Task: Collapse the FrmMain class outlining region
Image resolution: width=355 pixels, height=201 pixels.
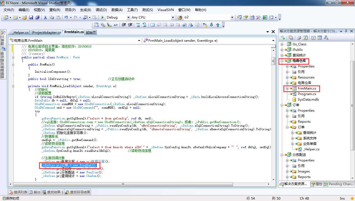Action: pos(13,57)
